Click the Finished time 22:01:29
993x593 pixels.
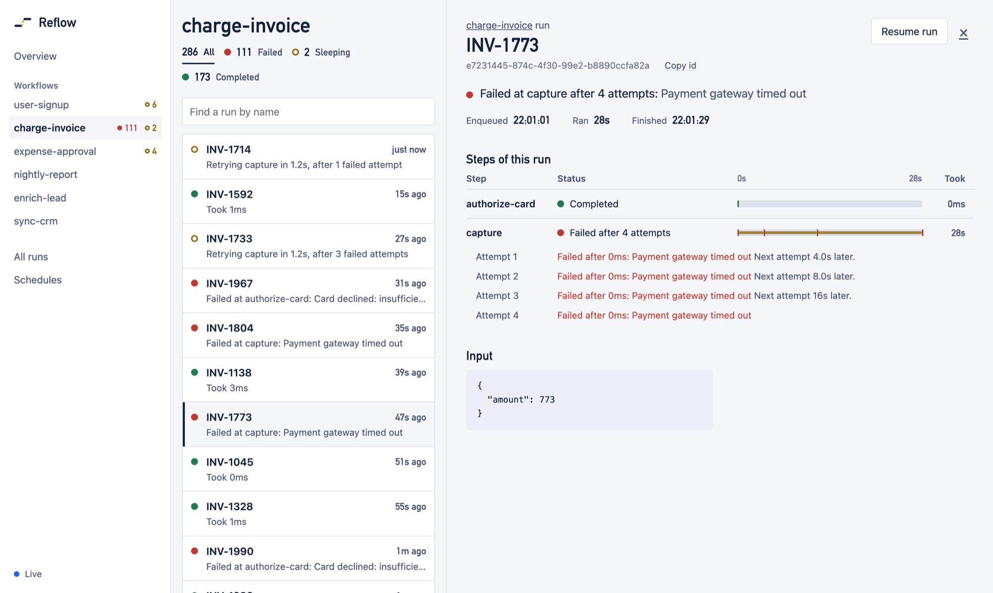point(691,120)
